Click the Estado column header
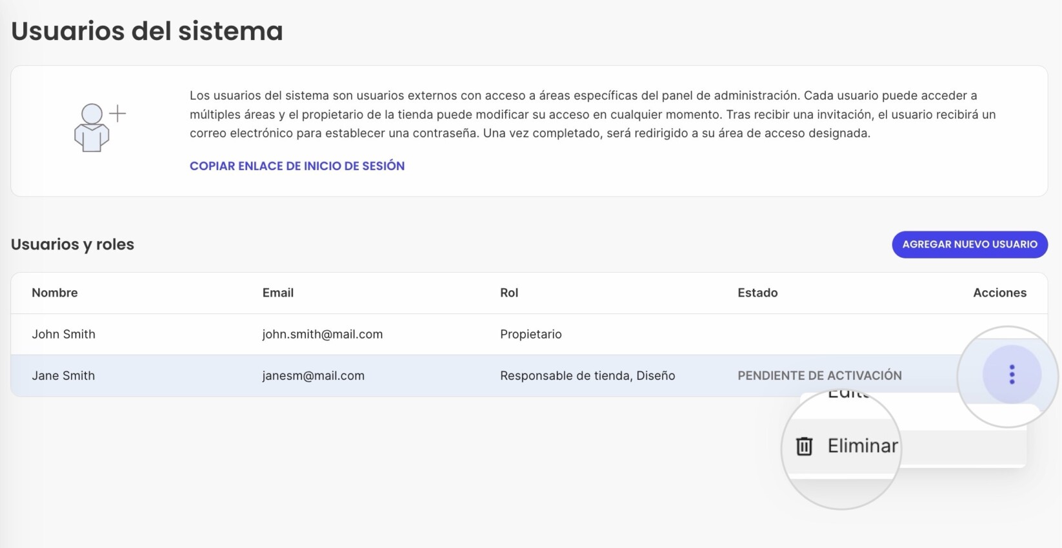Screen dimensions: 1062x548 (x=757, y=293)
